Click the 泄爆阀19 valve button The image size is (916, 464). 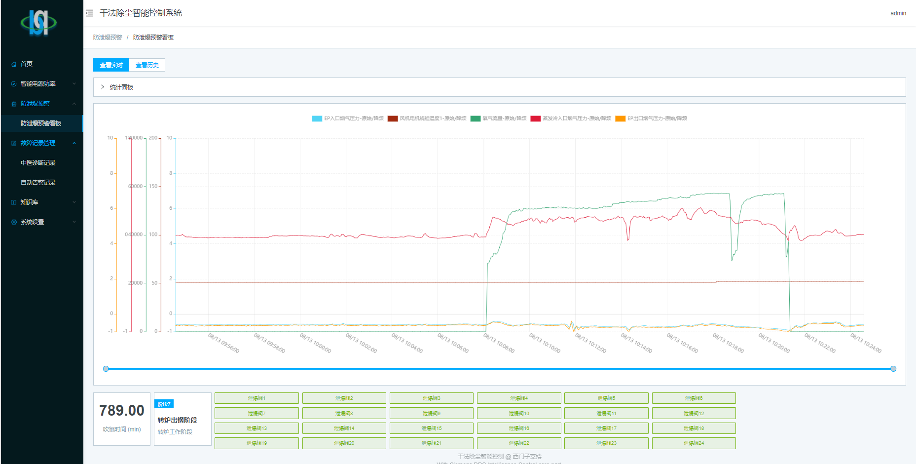[x=256, y=443]
